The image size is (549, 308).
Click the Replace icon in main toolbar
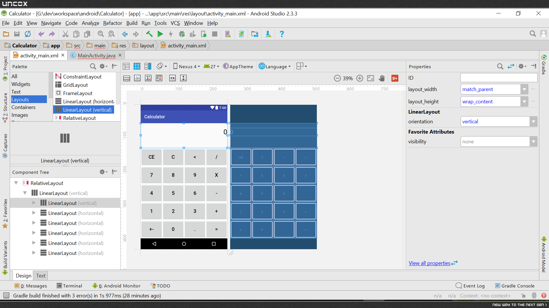tap(112, 34)
